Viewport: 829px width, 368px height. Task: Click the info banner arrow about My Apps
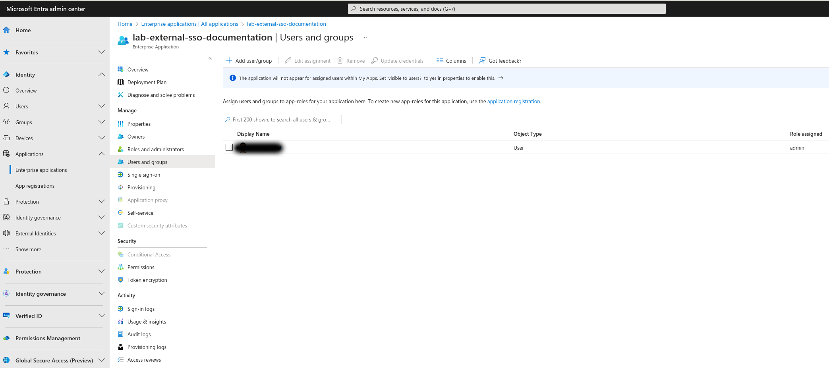(501, 78)
